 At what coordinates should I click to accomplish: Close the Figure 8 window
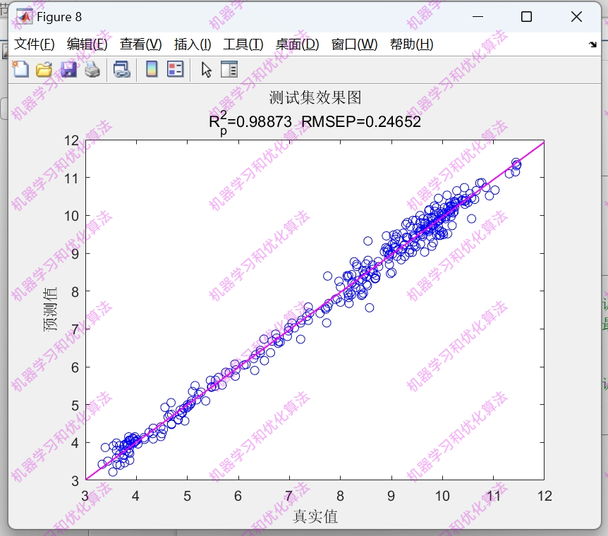pyautogui.click(x=576, y=17)
